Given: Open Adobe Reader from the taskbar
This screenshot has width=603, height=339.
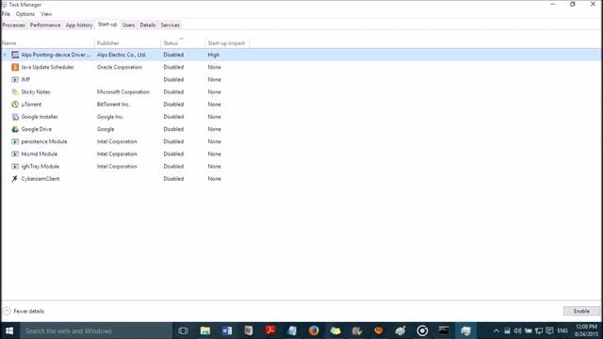Looking at the screenshot, I should point(270,331).
